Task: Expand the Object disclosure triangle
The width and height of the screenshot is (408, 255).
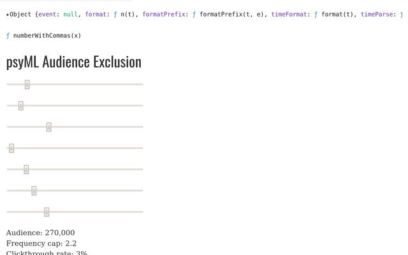Action: (8, 15)
